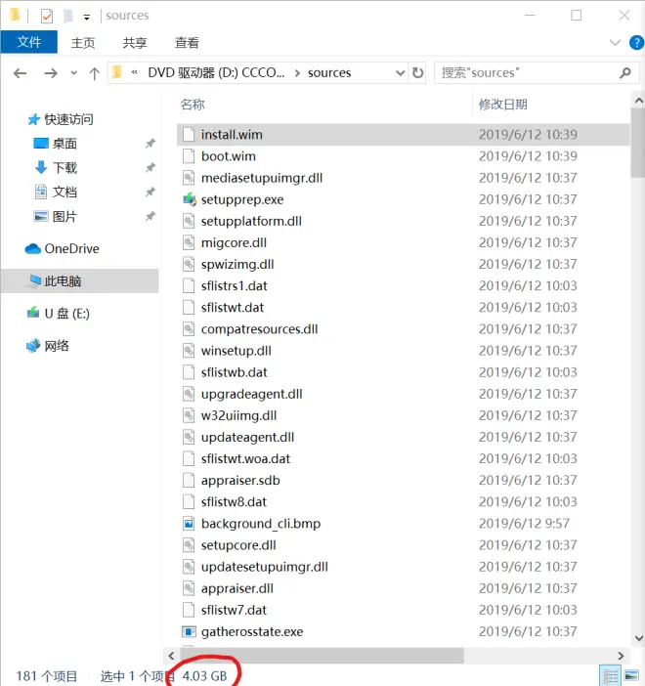Sort by 修改日期 column header
645x686 pixels.
click(503, 105)
